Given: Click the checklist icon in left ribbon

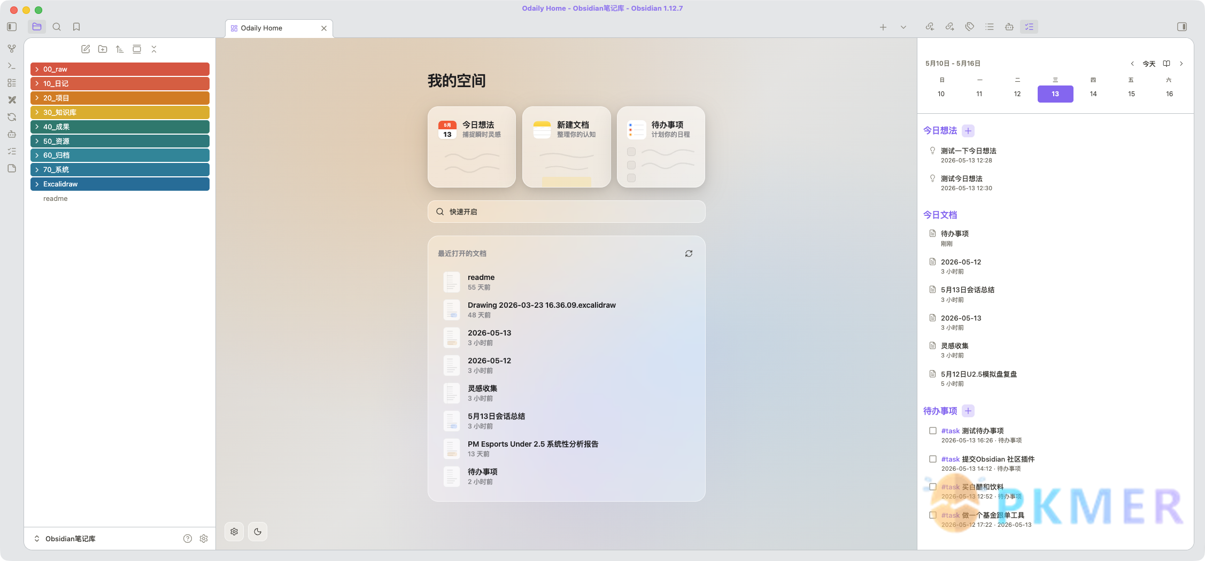Looking at the screenshot, I should (12, 151).
